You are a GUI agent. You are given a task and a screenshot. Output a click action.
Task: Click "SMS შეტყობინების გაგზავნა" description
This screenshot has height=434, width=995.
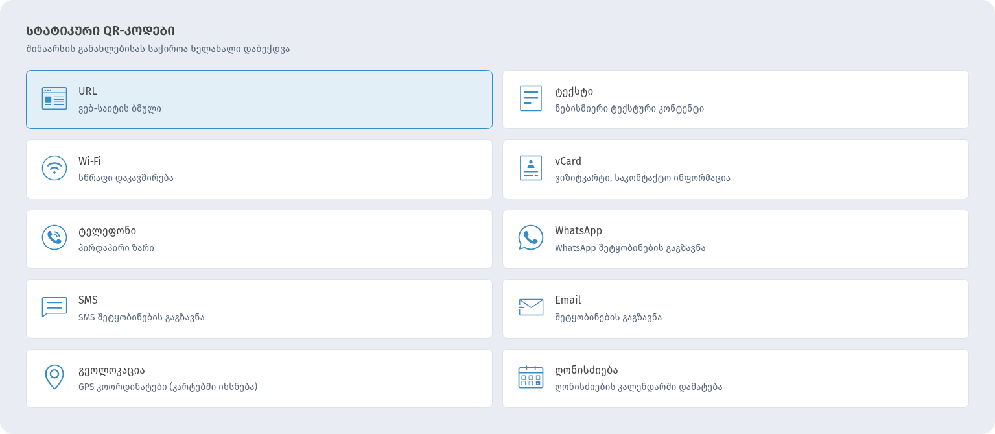(x=141, y=317)
